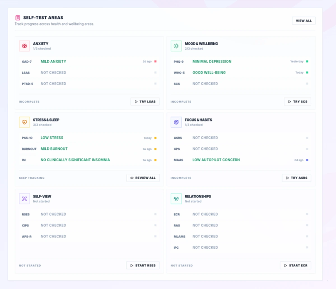Viewport: 336px width, 289px height.
Task: Select the IPC test label
Action: pos(176,248)
